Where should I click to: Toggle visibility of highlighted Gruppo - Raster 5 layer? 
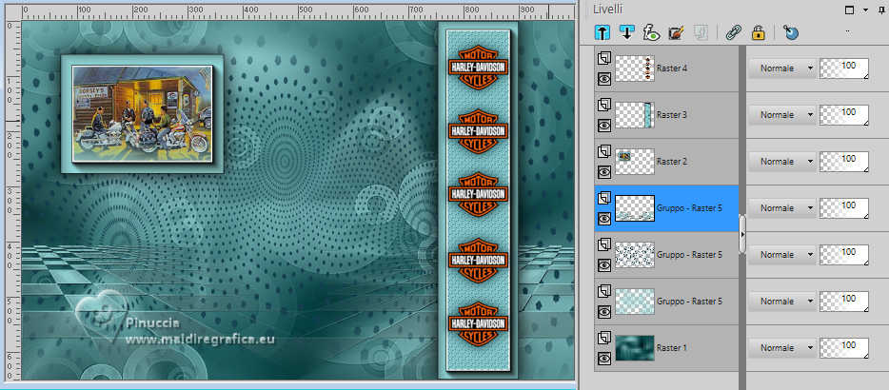[x=604, y=218]
